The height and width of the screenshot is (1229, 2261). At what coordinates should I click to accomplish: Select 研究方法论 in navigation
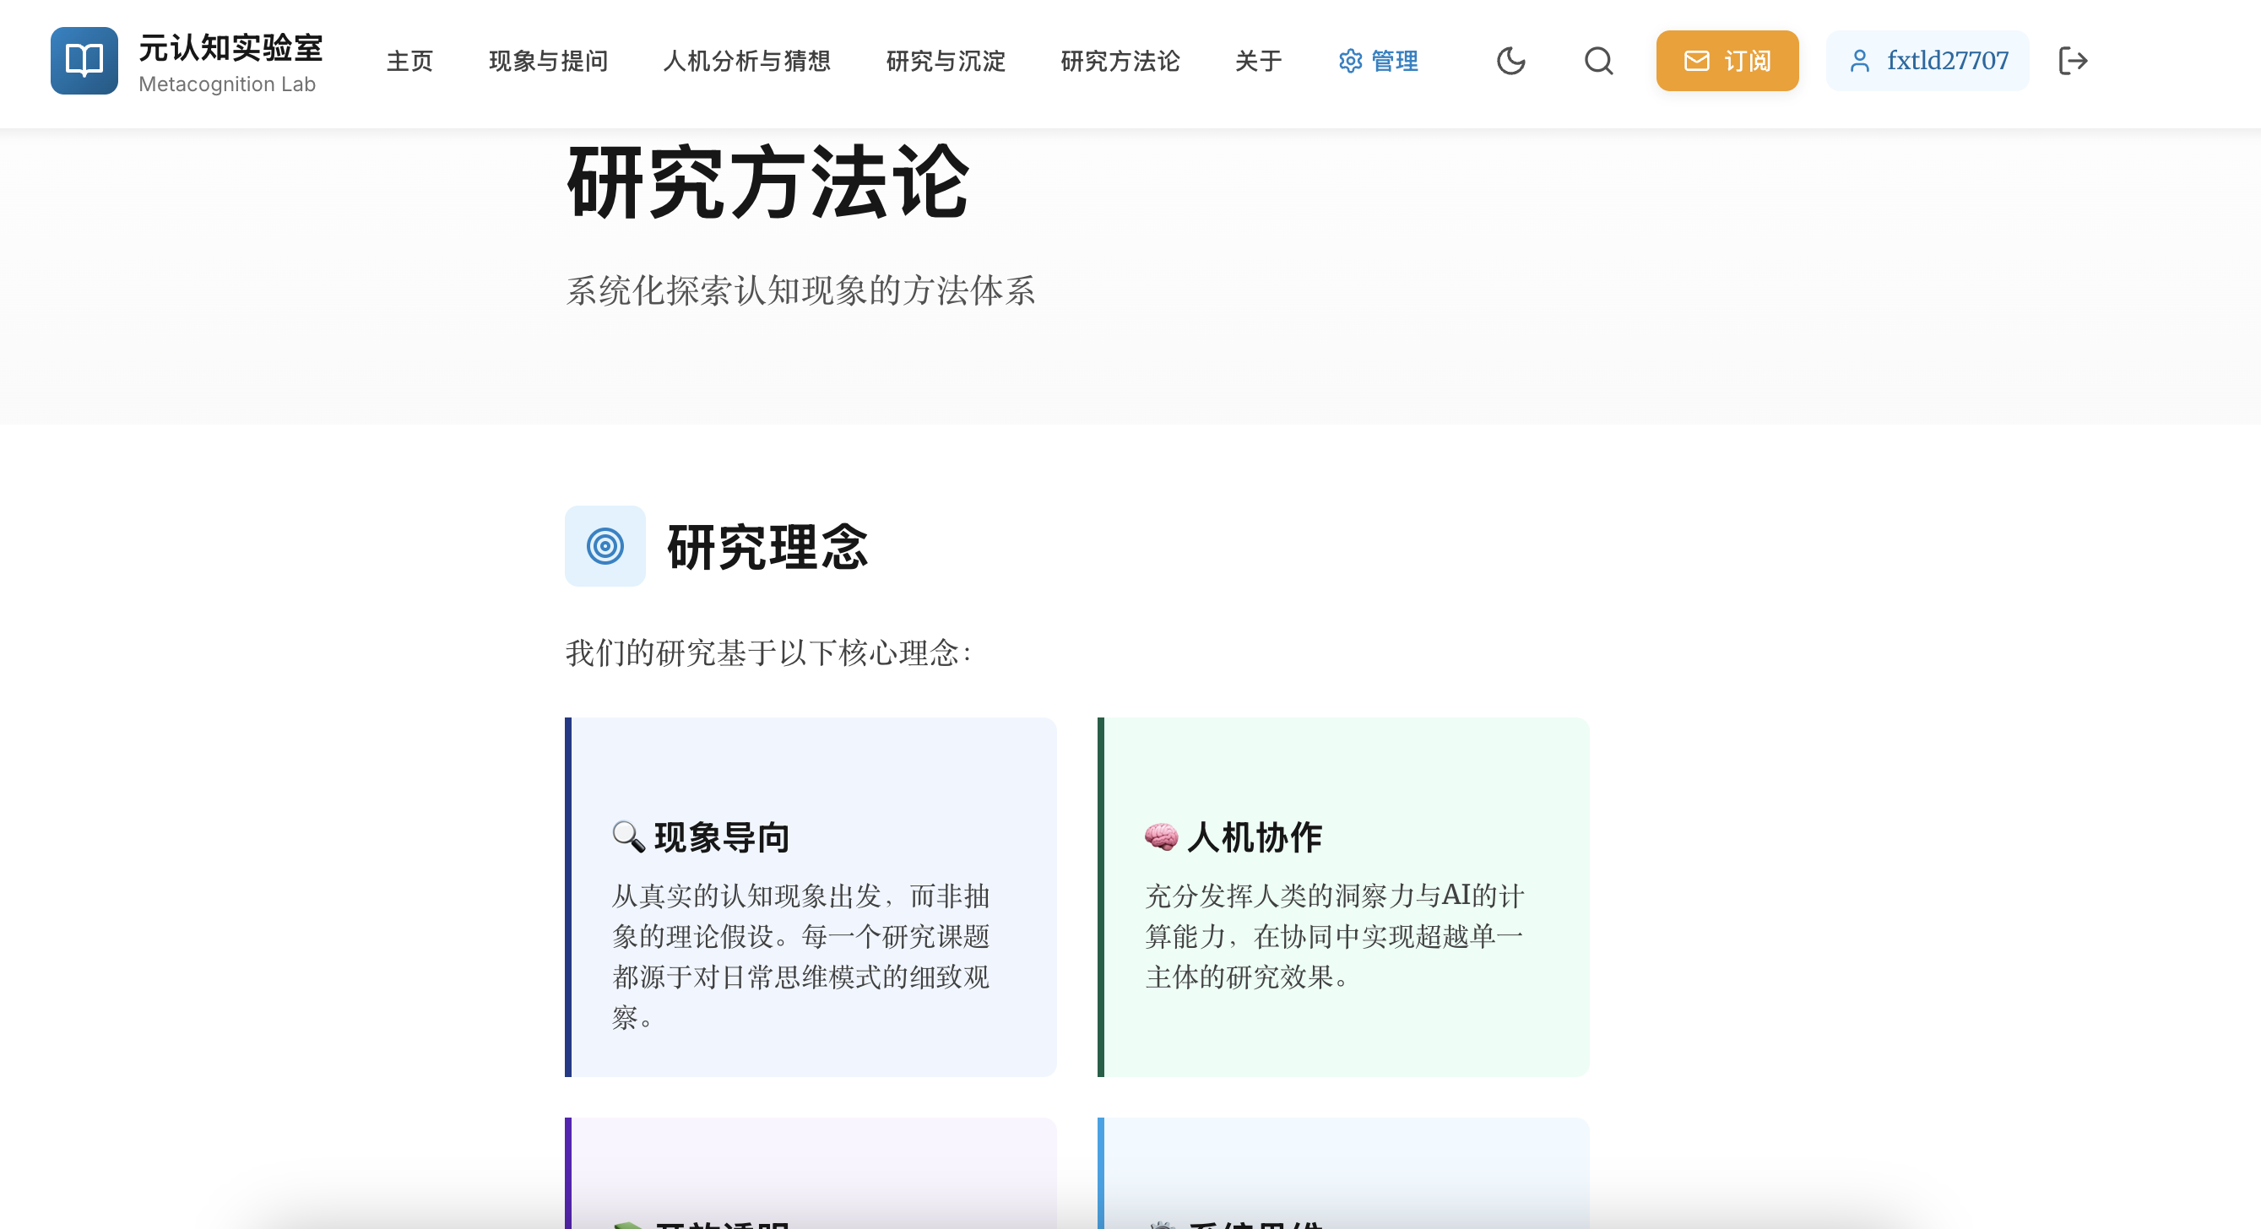[1120, 61]
